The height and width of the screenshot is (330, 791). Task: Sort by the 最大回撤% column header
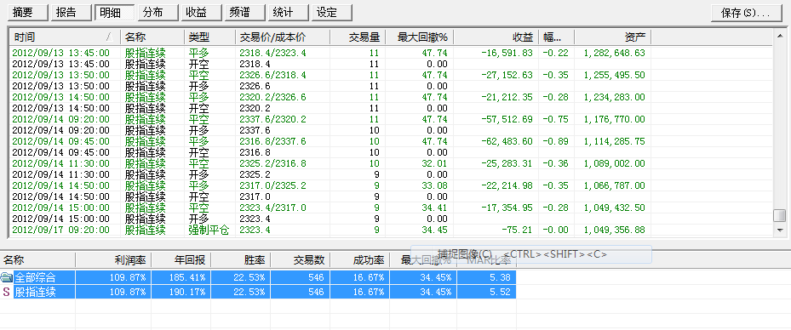click(419, 37)
